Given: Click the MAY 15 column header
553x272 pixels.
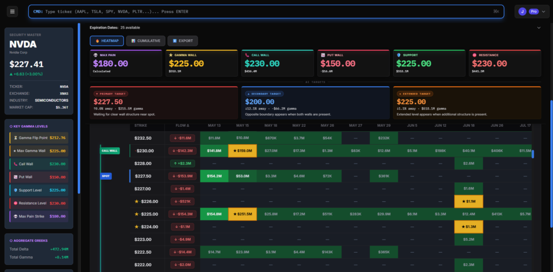Looking at the screenshot, I should 242,125.
